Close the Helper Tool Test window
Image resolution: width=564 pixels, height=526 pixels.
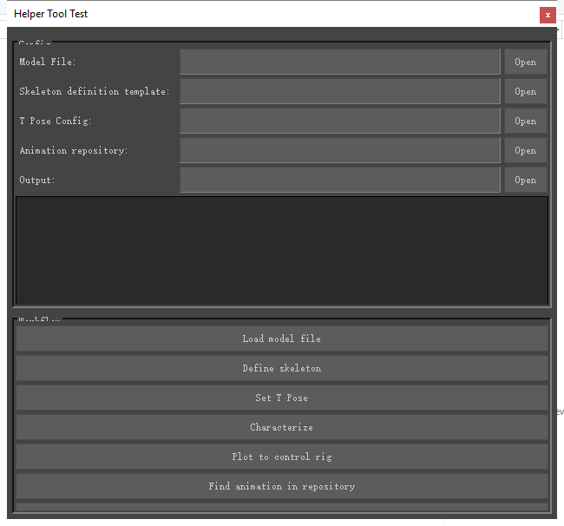tap(547, 15)
